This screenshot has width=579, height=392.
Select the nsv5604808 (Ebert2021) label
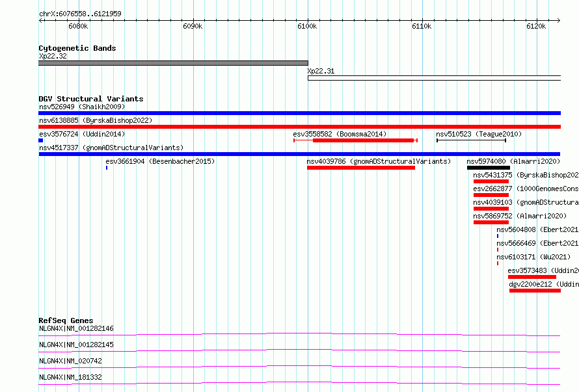[x=537, y=229]
